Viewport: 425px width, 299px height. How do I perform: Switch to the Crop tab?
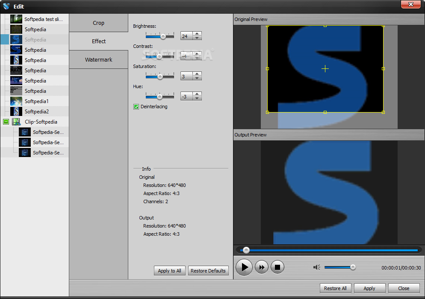coord(98,23)
